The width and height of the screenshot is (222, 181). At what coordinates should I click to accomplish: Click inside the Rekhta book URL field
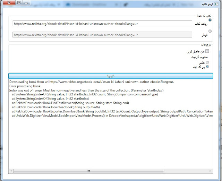(102, 24)
